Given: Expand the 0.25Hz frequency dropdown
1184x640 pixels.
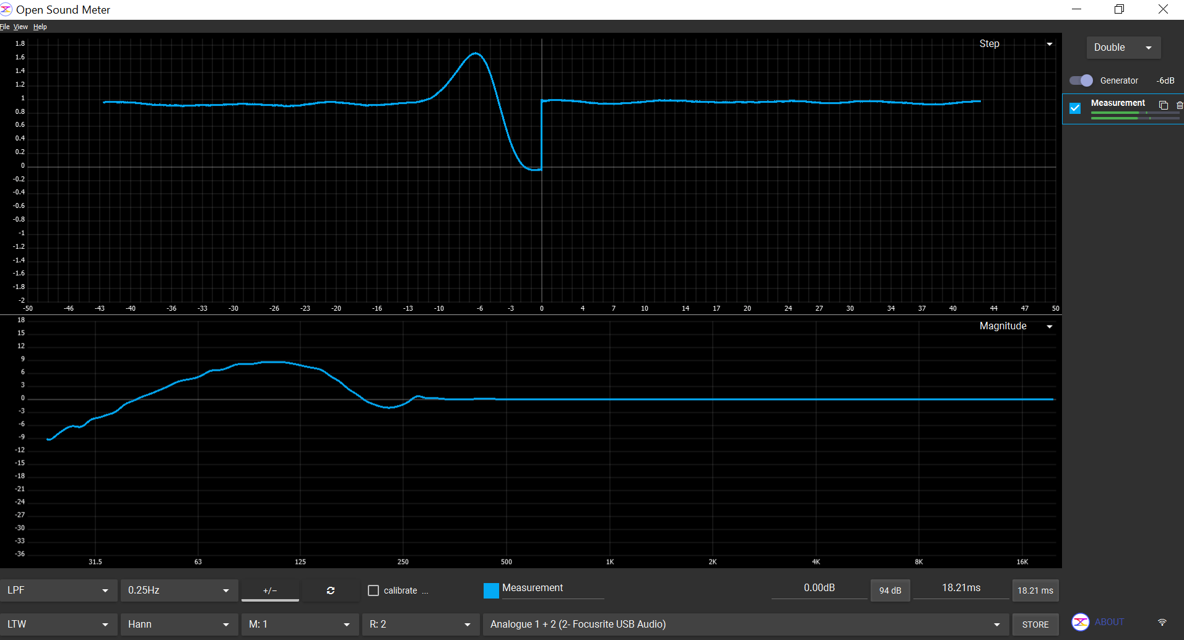Looking at the screenshot, I should point(180,590).
